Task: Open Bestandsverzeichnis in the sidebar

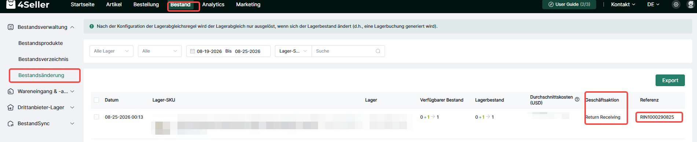Action: pos(43,59)
